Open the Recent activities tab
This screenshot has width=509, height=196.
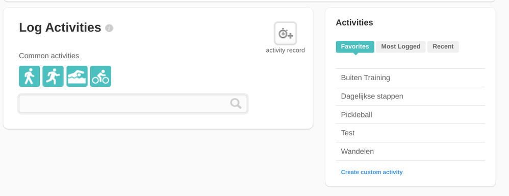pyautogui.click(x=443, y=46)
